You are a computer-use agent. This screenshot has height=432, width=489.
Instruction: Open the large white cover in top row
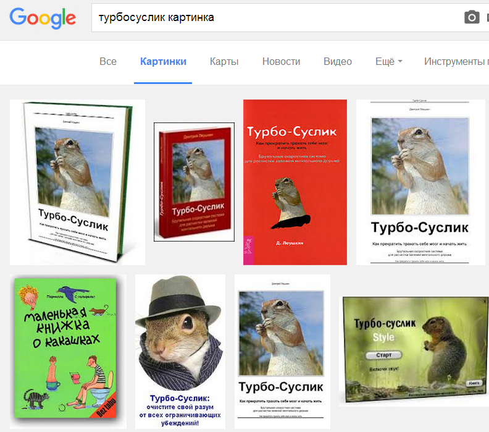pyautogui.click(x=420, y=182)
